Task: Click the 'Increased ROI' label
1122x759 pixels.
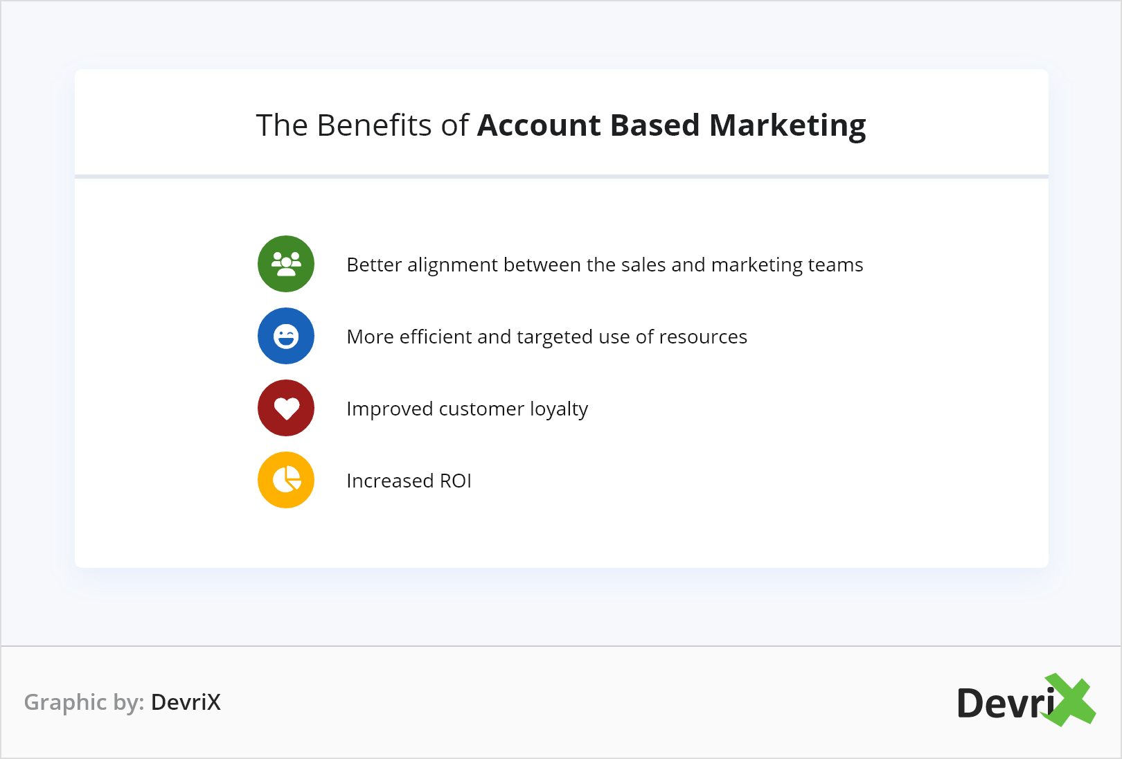Action: 409,481
